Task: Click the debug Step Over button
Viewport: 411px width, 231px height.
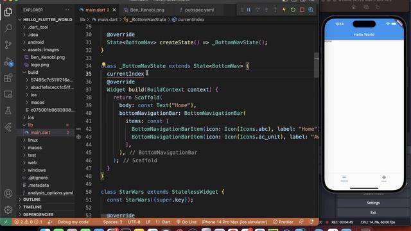Action: tap(258, 10)
